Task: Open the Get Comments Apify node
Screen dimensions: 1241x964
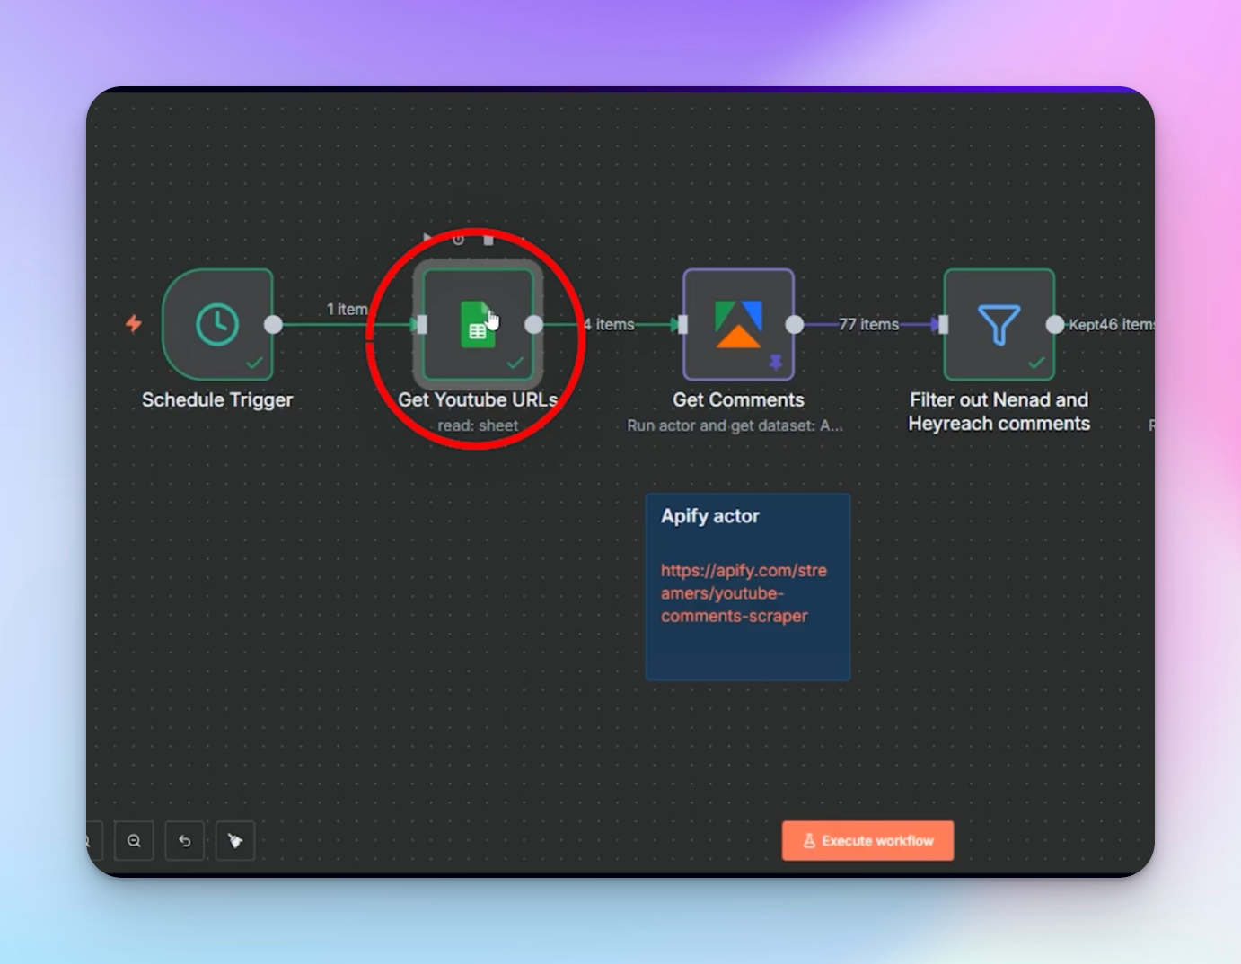Action: 738,324
